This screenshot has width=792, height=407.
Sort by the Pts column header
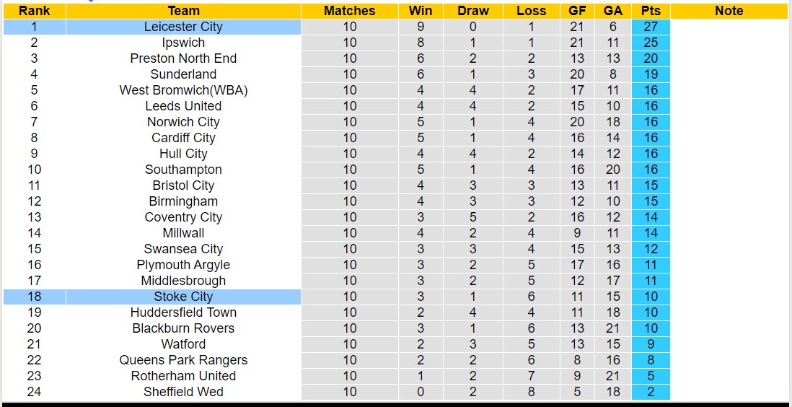(x=651, y=11)
